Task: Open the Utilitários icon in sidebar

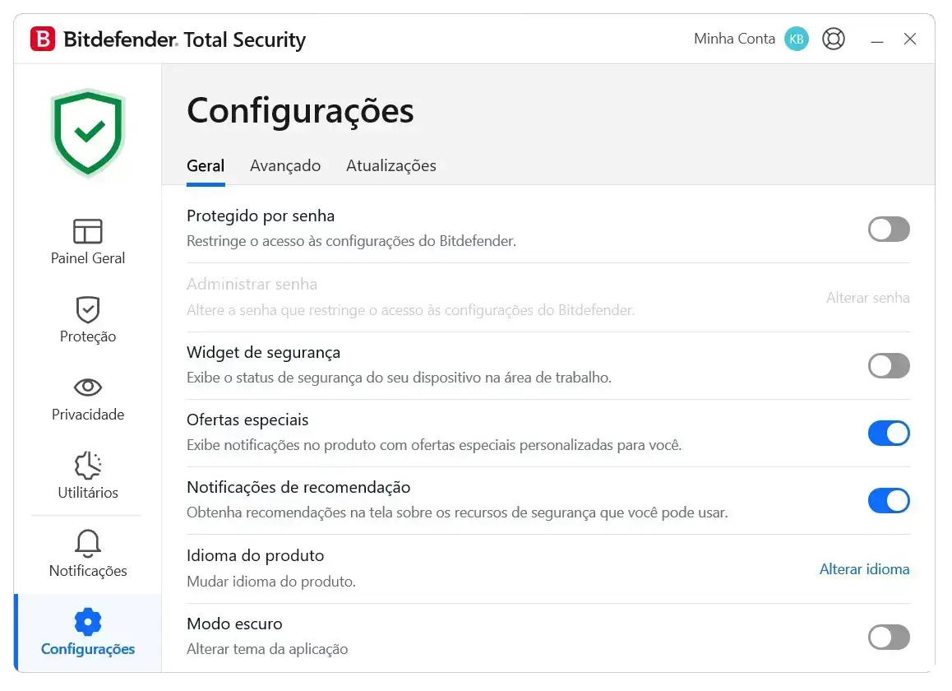Action: (x=87, y=466)
